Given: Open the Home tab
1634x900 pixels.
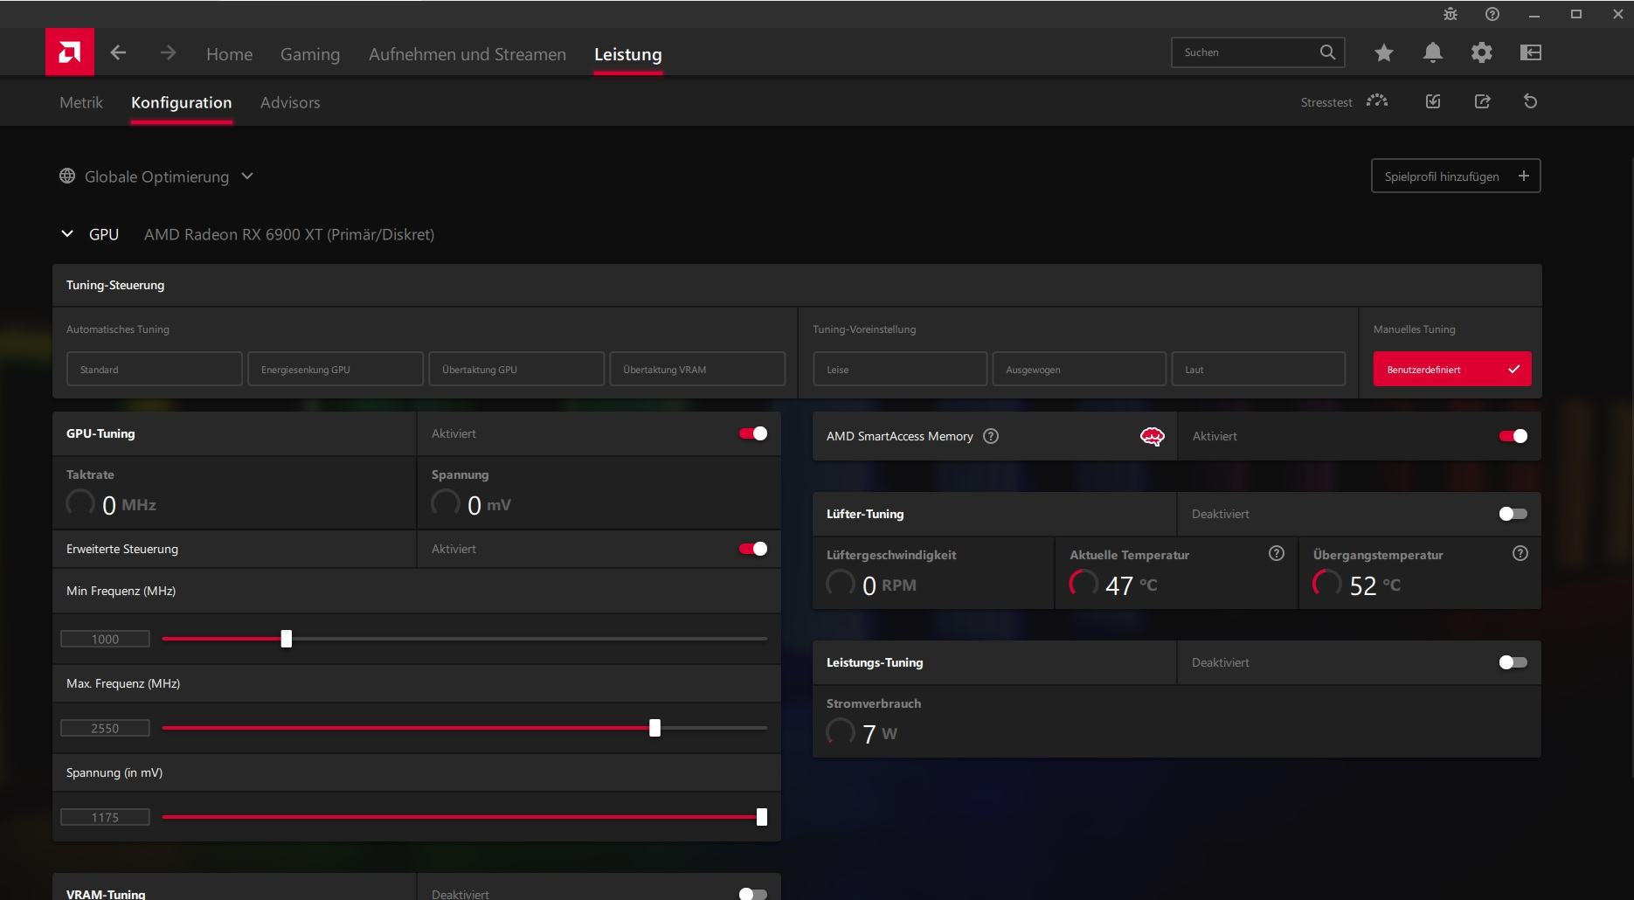Looking at the screenshot, I should pyautogui.click(x=229, y=54).
